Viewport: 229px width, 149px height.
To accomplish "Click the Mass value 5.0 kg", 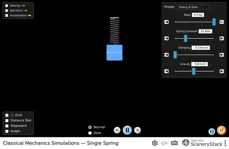I will tap(198, 15).
